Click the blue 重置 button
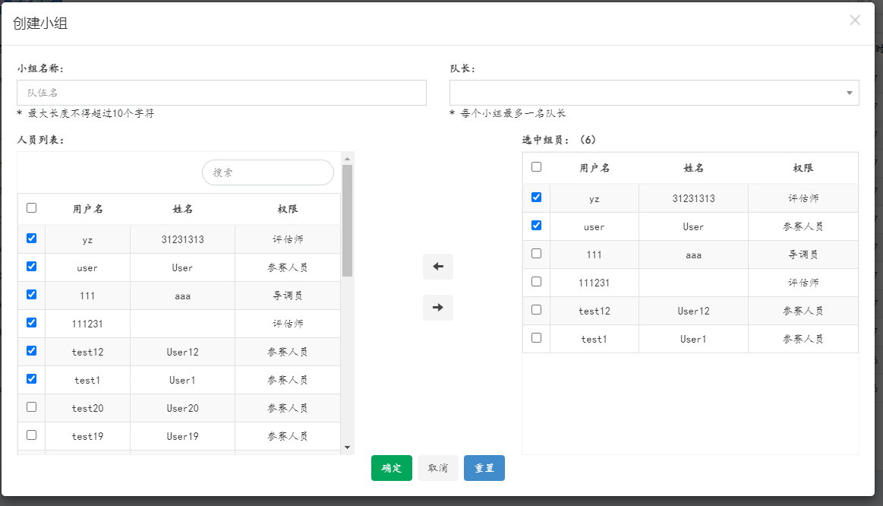883x506 pixels. [484, 468]
